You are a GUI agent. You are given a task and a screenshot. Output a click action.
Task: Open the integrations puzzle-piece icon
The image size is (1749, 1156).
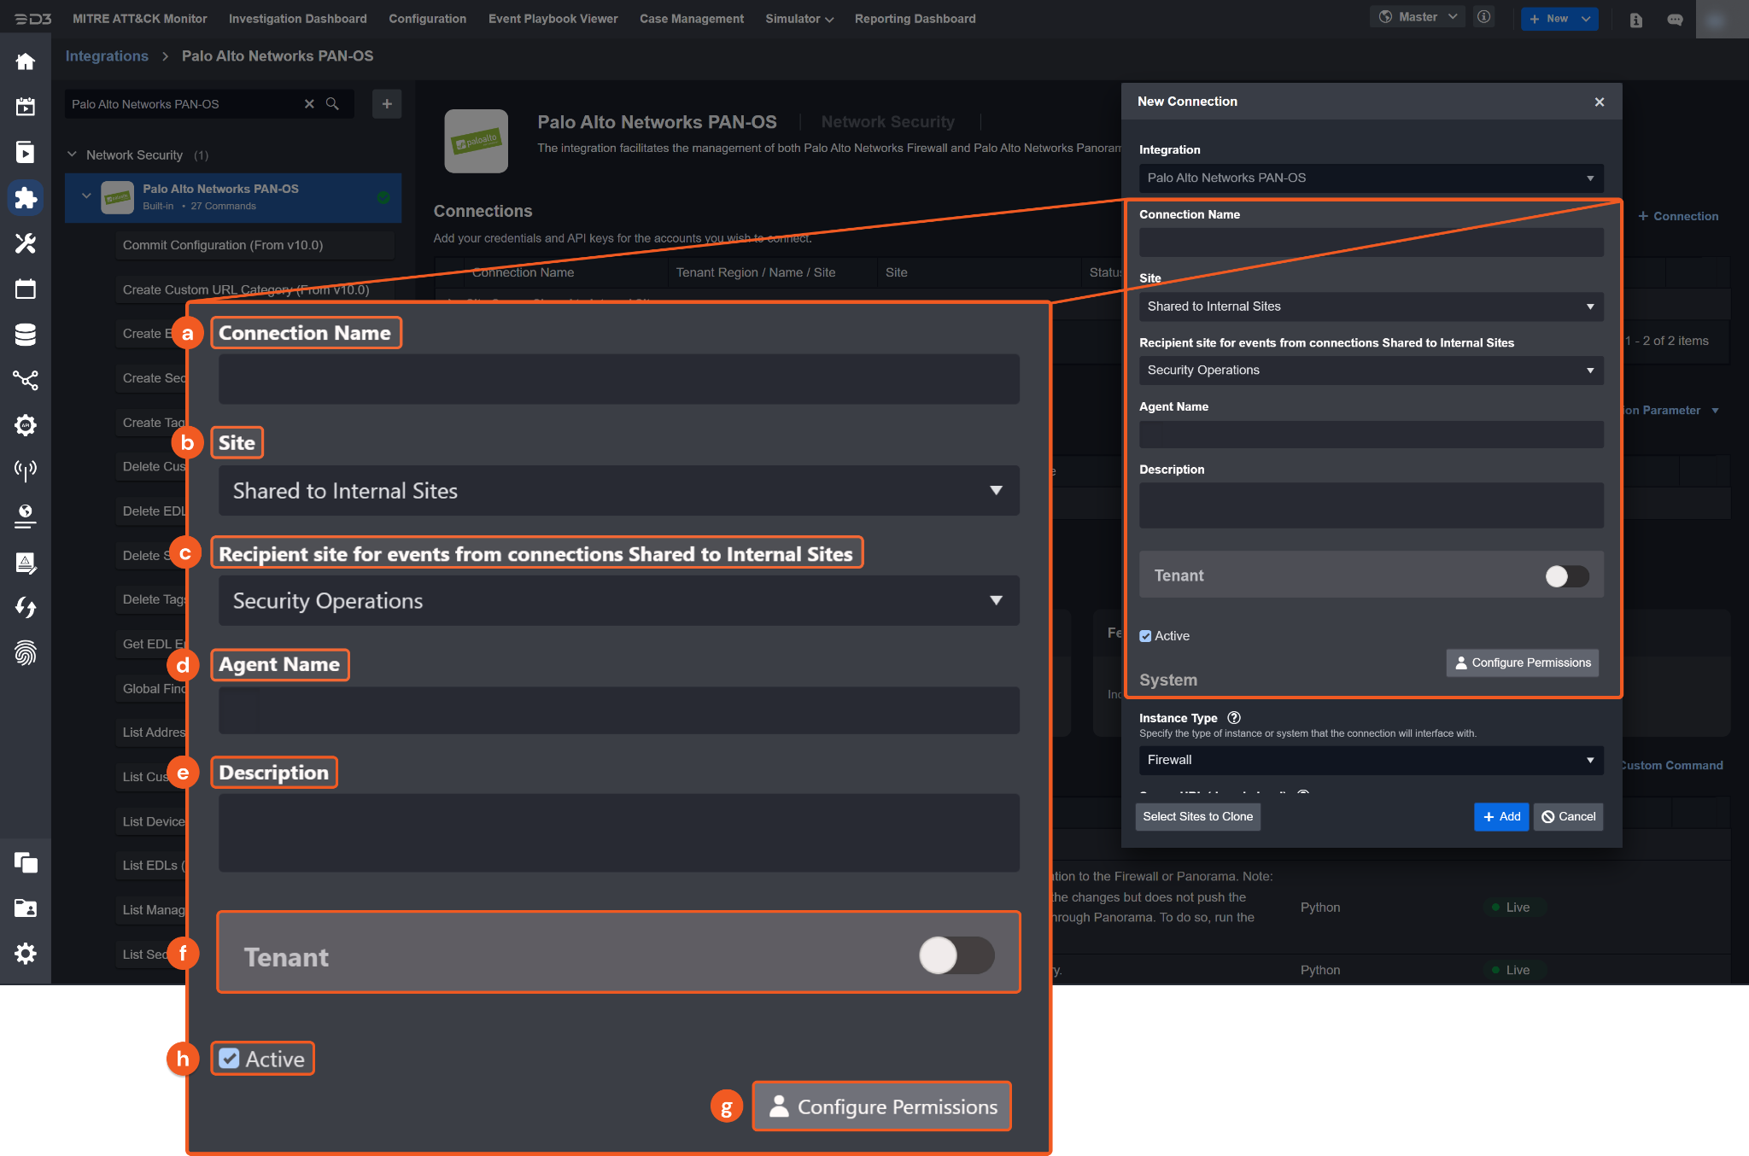[26, 198]
